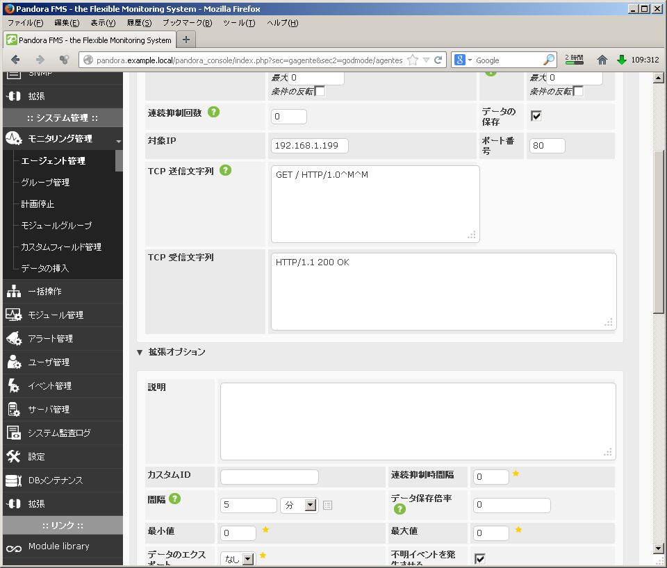Screen dimensions: 667x568
Task: Click the Module library link icon
Action: [14, 549]
